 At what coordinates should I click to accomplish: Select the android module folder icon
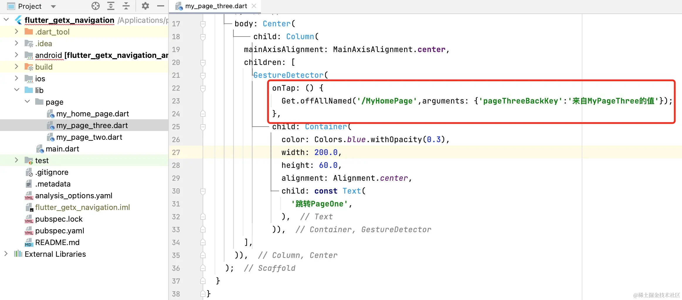click(29, 55)
